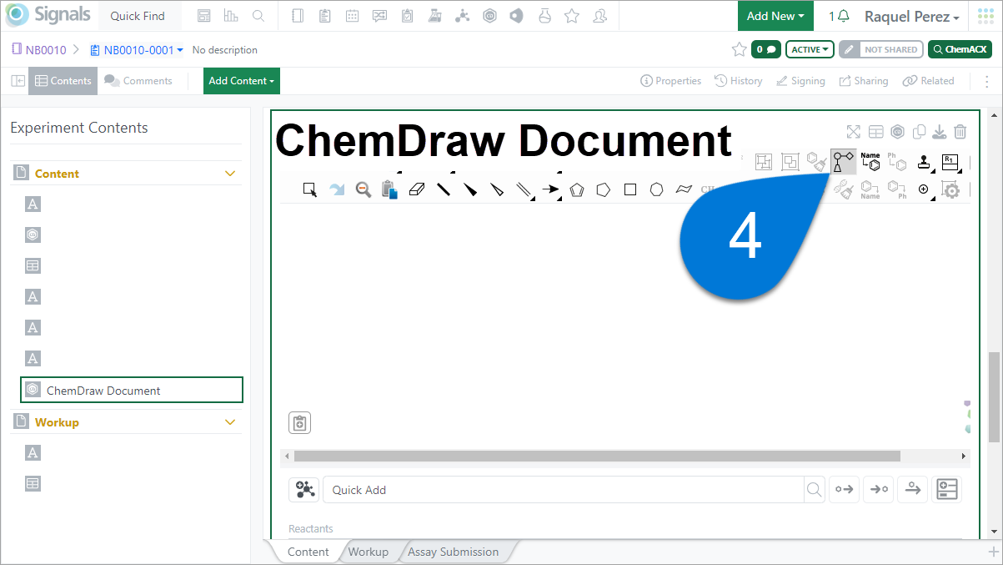Open the Properties panel

tap(671, 81)
